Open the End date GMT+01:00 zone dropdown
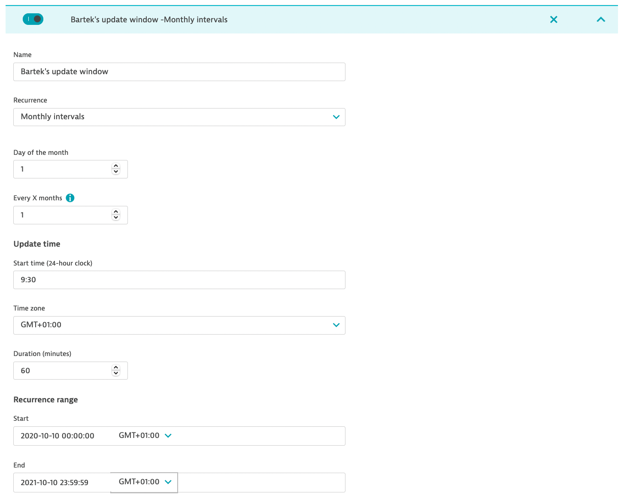Viewport: 624px width, 501px height. point(145,482)
